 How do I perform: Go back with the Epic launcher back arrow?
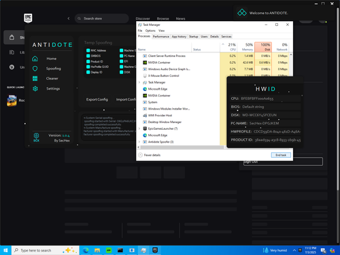pyautogui.click(x=69, y=18)
